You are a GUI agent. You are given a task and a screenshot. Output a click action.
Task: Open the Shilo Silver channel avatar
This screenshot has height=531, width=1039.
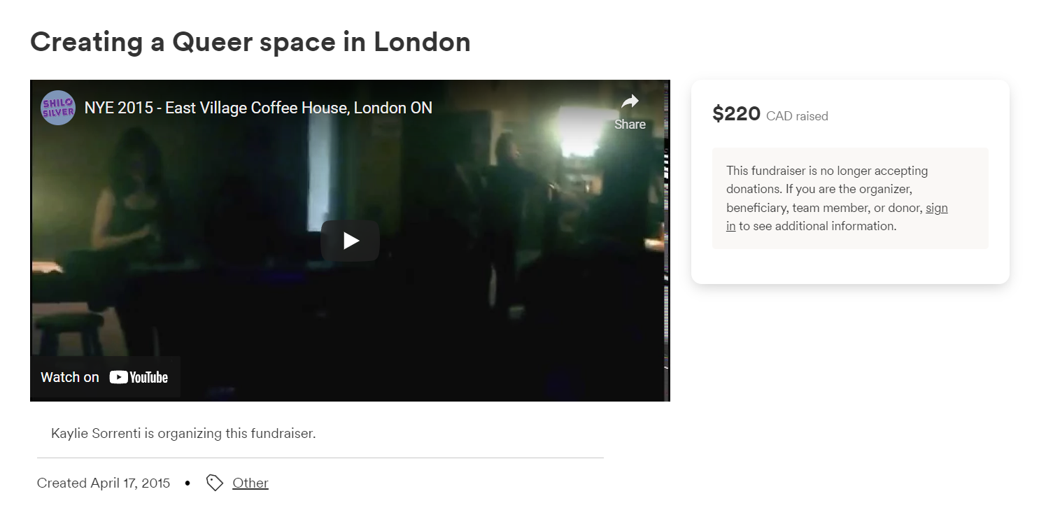click(58, 108)
